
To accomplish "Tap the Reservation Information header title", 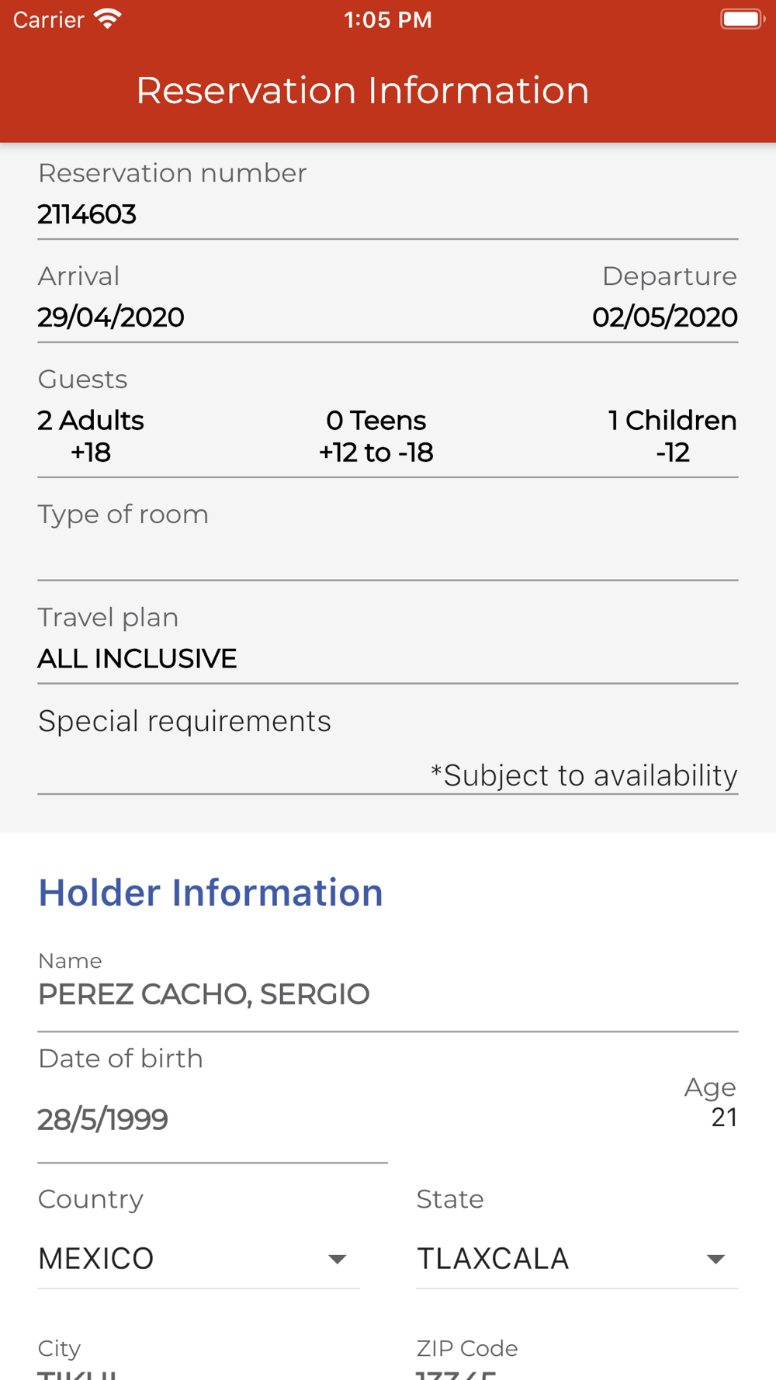I will pyautogui.click(x=362, y=90).
